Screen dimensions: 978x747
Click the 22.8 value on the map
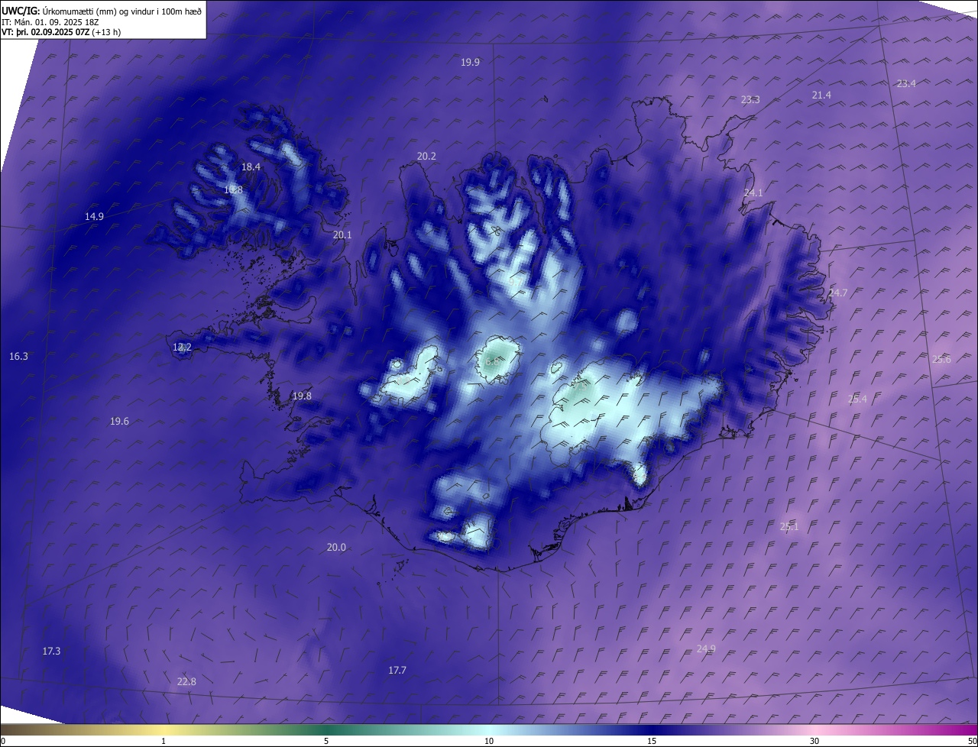pyautogui.click(x=186, y=681)
